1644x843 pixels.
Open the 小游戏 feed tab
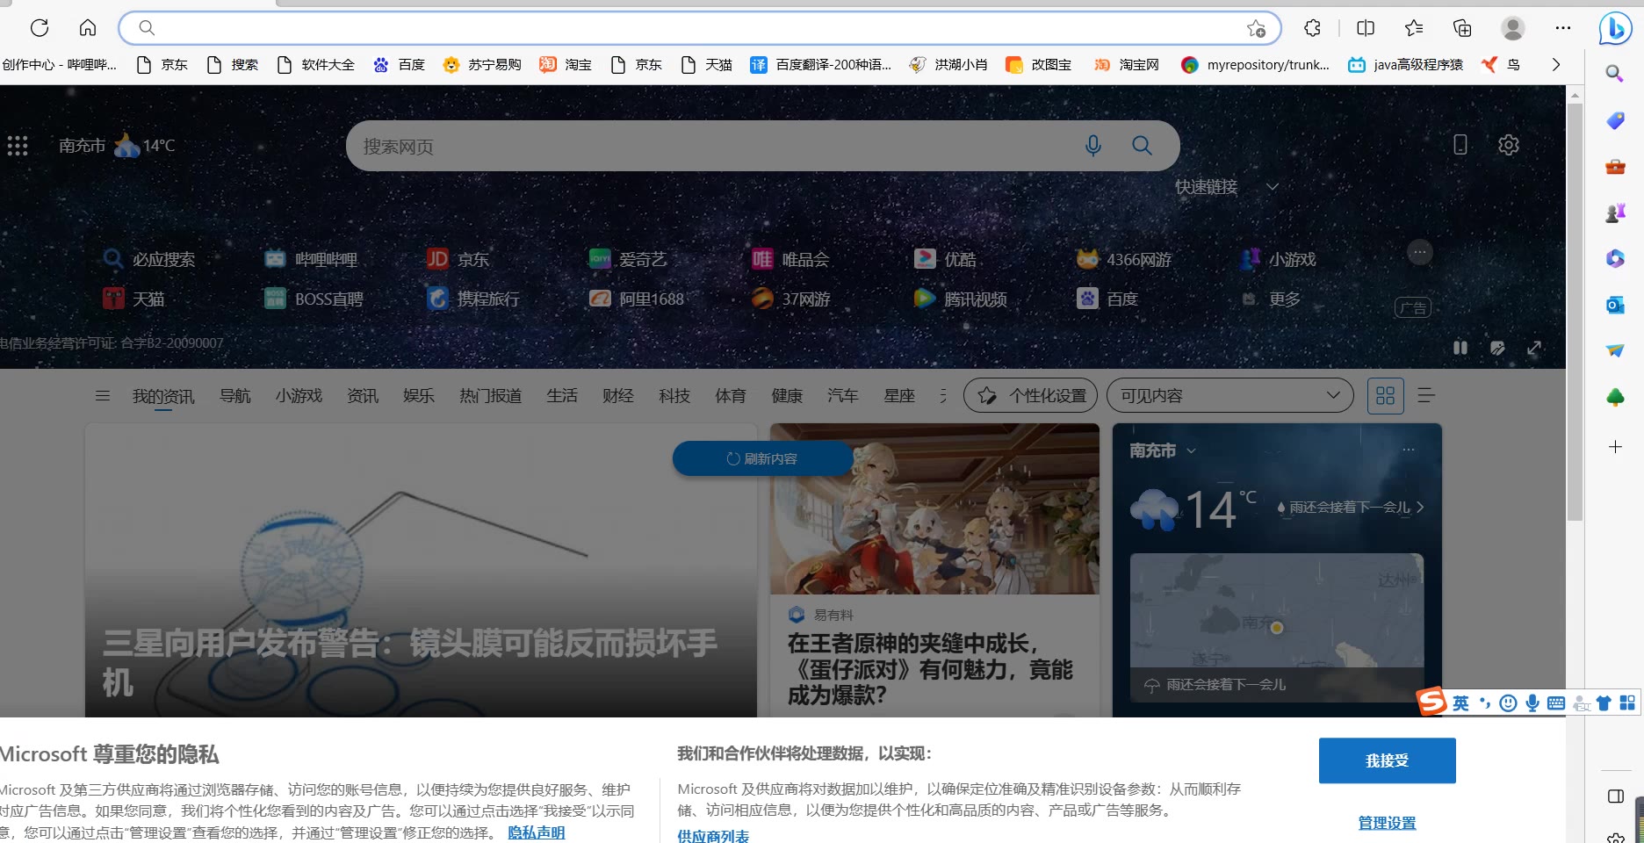pos(299,396)
